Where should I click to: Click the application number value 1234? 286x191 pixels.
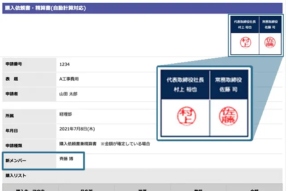coord(65,64)
